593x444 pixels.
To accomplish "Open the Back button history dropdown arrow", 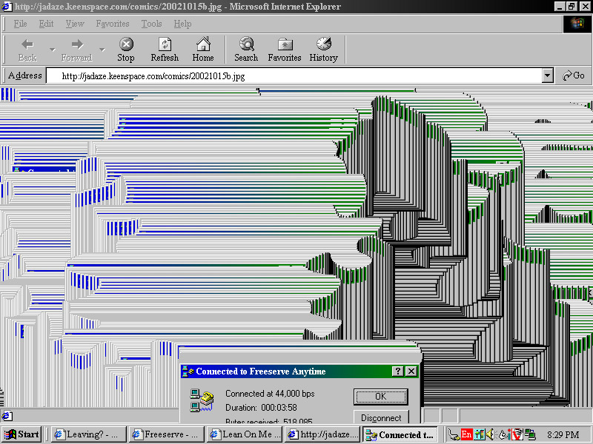I will (x=52, y=50).
